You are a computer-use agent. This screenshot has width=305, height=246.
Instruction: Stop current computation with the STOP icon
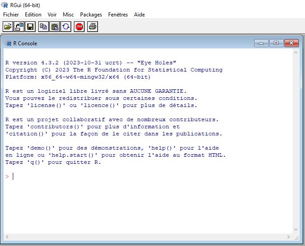[x=79, y=27]
